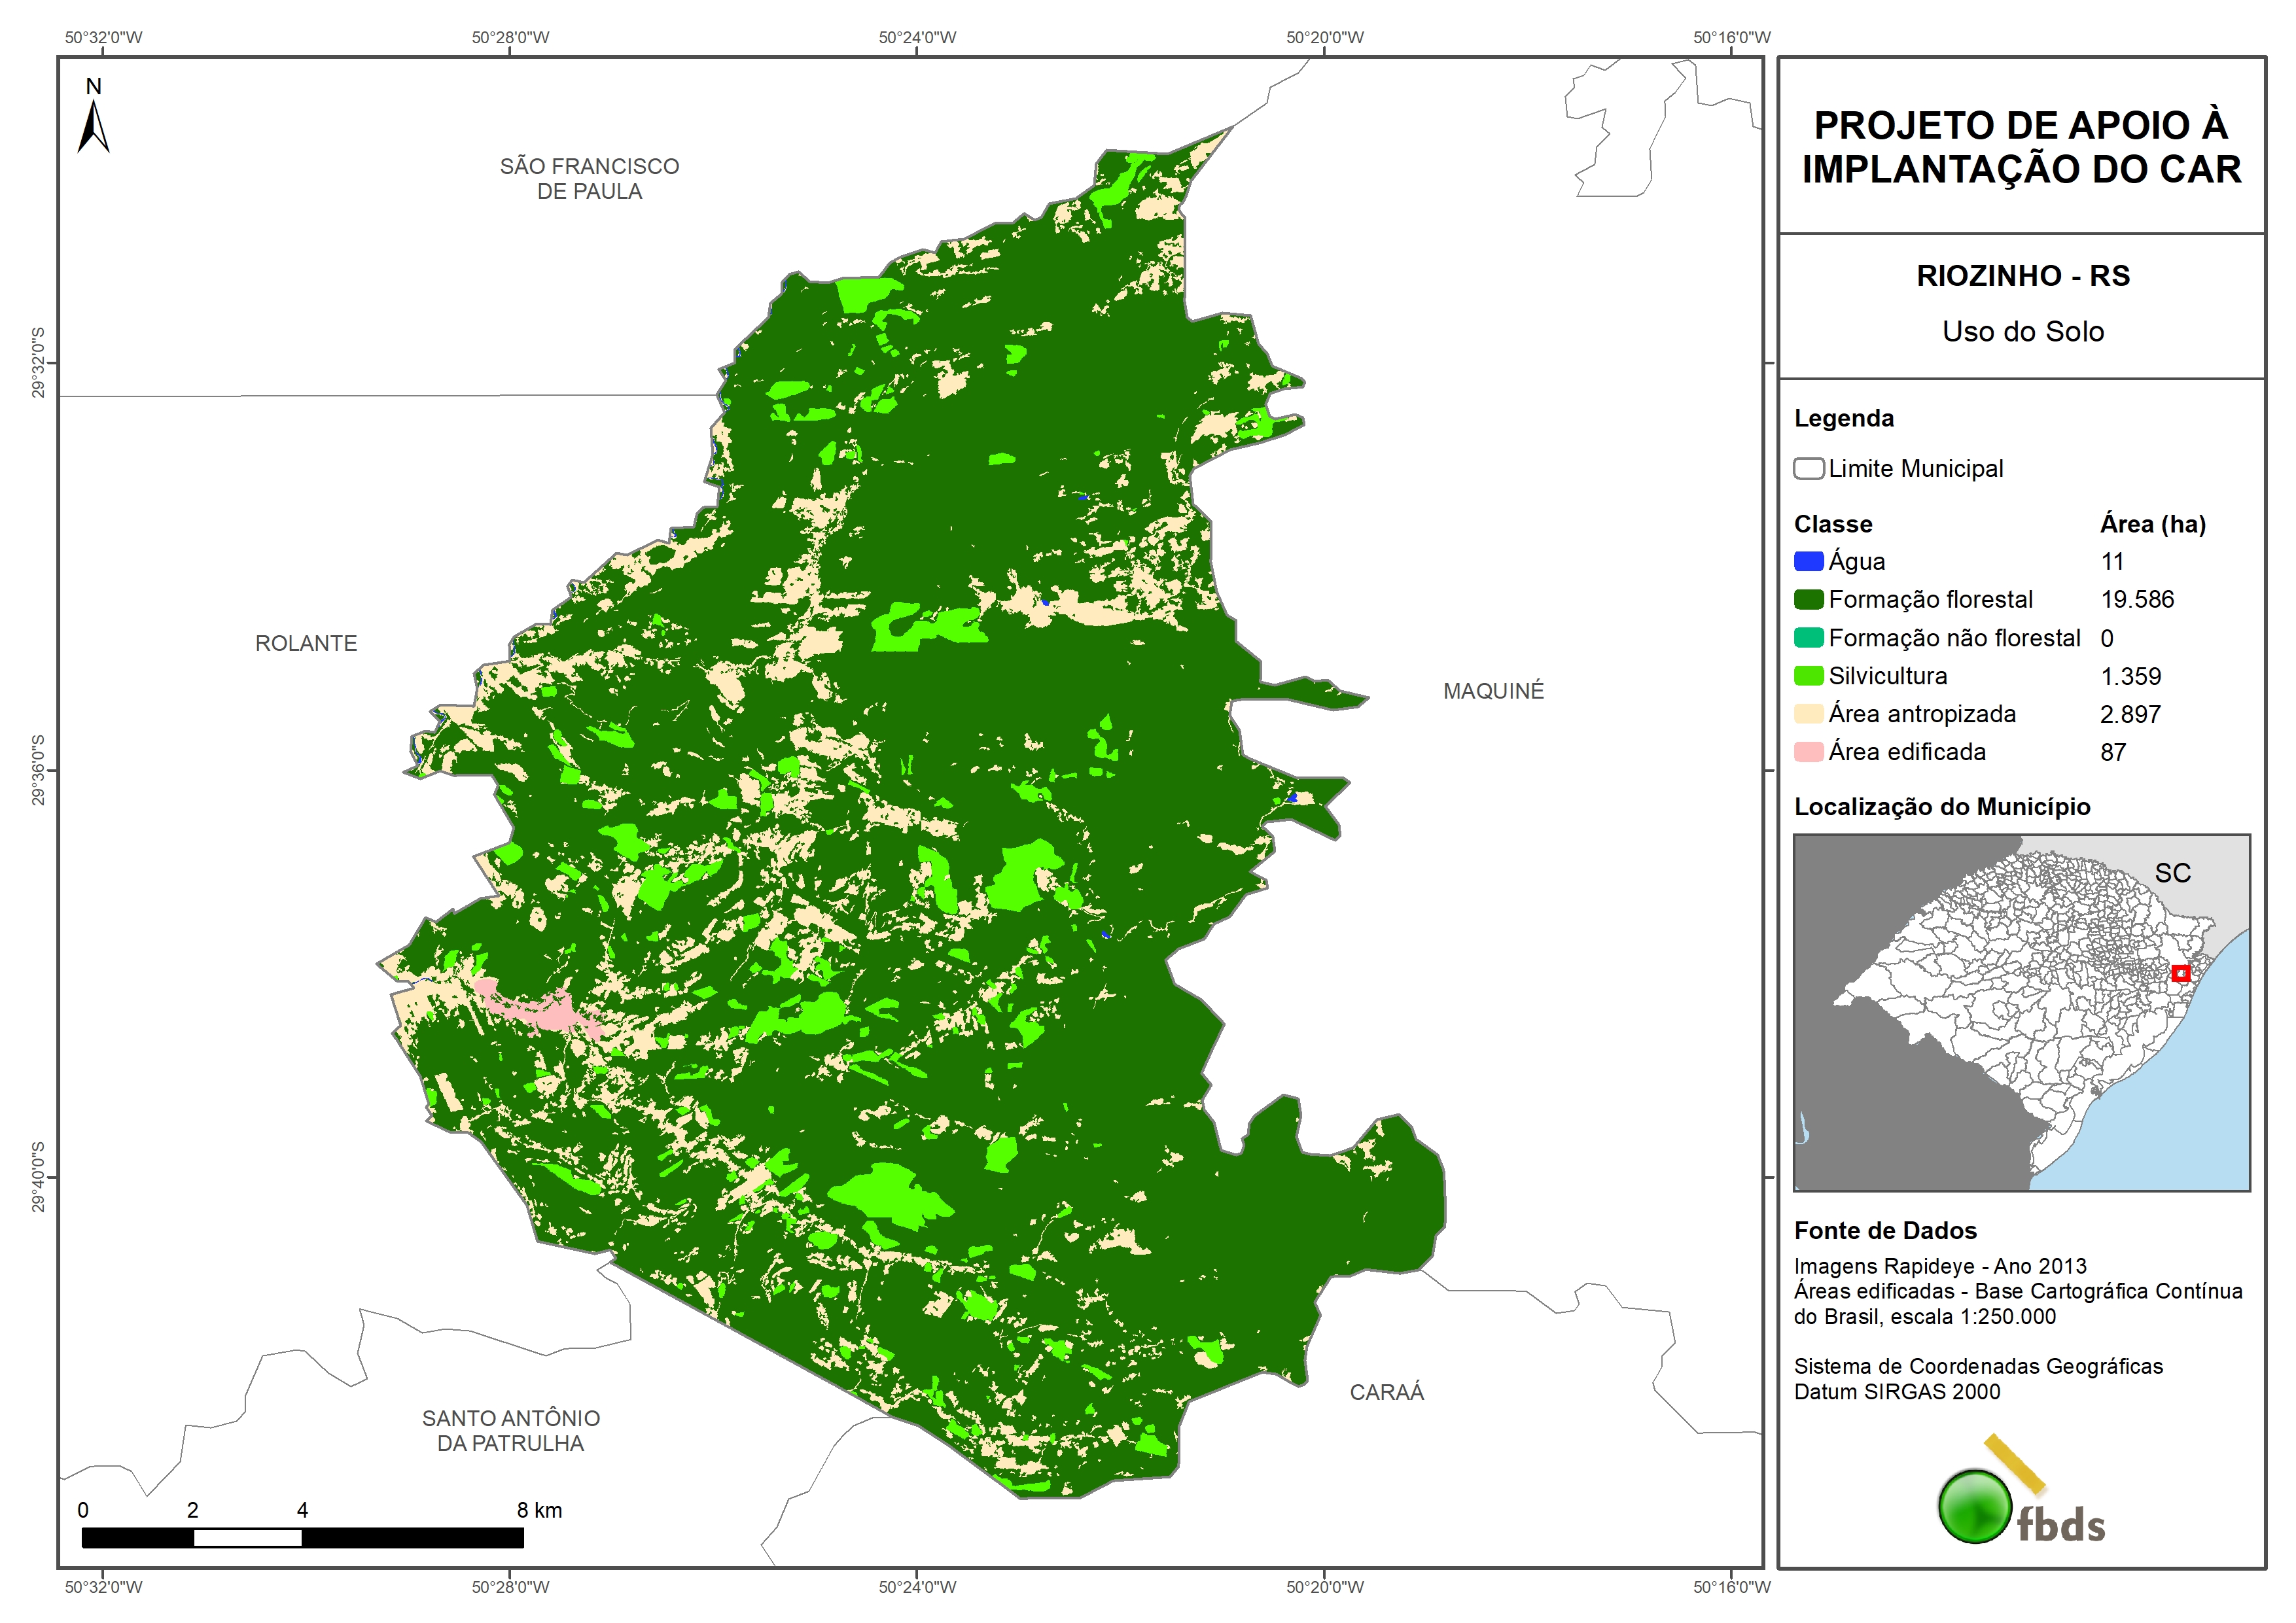Click the red locator square on inset map
The width and height of the screenshot is (2296, 1623).
tap(2180, 973)
